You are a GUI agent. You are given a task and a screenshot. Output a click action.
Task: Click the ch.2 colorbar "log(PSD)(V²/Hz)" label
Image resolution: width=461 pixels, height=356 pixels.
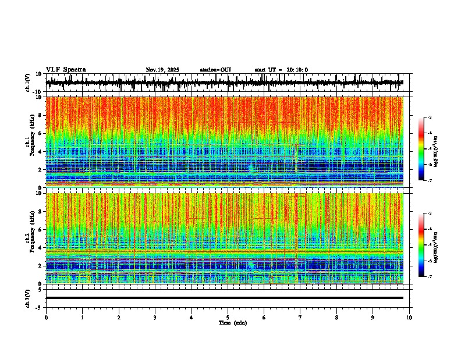436,247
